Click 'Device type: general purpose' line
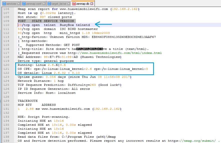This screenshot has width=221, height=143. (x=46, y=61)
